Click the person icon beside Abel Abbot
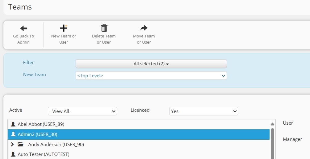Screen dimensions: 310x159 point(13,124)
